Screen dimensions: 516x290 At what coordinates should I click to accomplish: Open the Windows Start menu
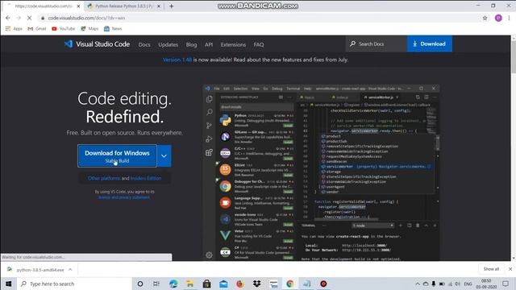(x=8, y=284)
